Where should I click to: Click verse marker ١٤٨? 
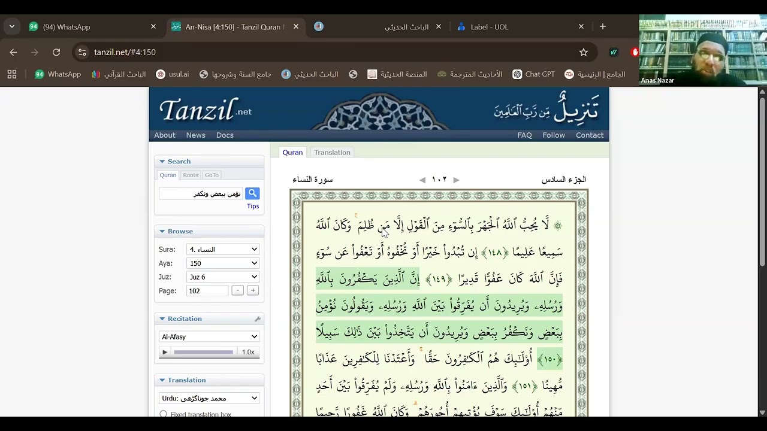click(x=494, y=253)
